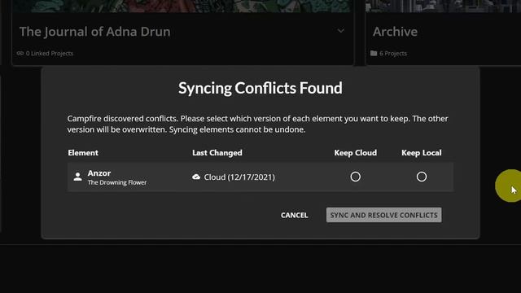Click the cloud icon beside Cloud (12/17/2021)

[196, 177]
